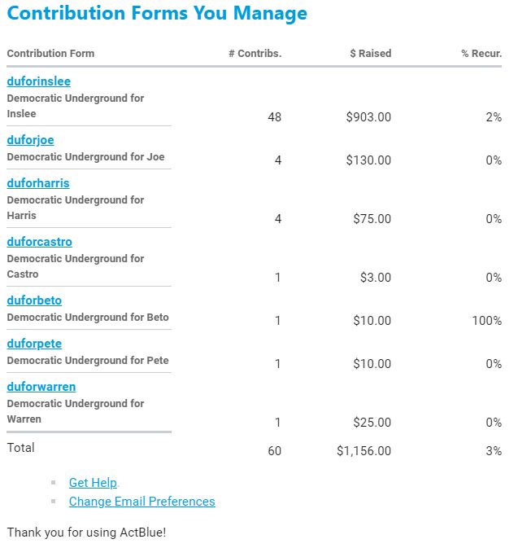
Task: Click the Total row label
Action: click(21, 448)
